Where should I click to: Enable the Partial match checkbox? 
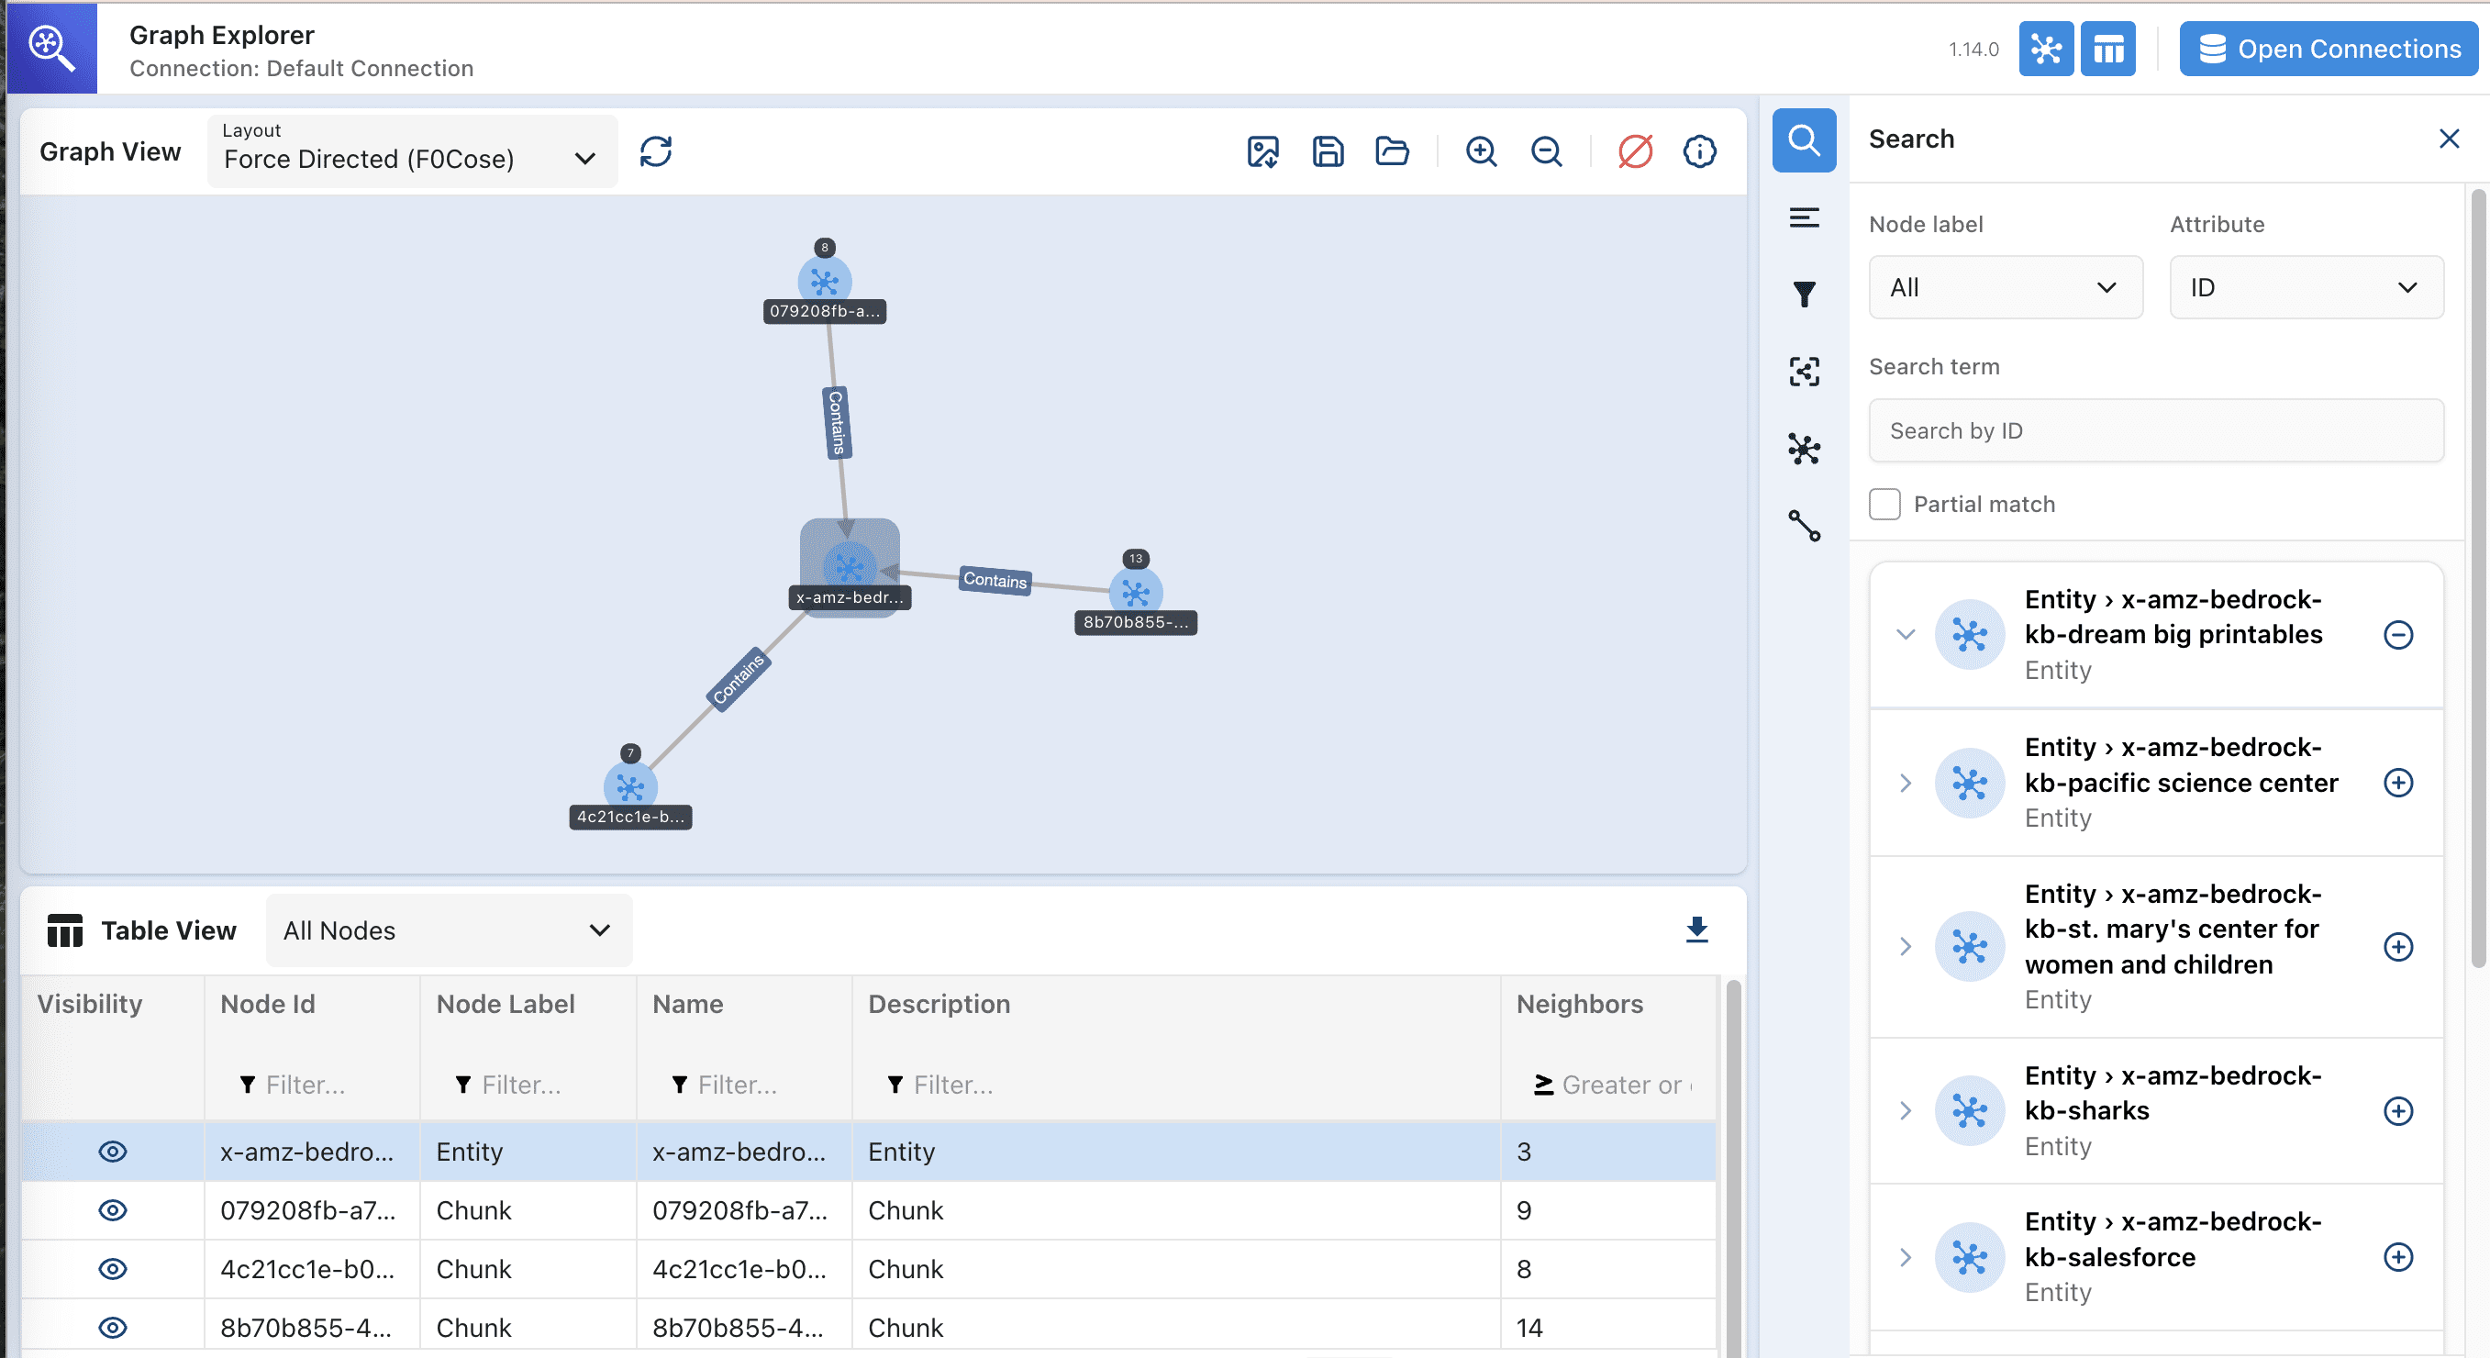pyautogui.click(x=1884, y=504)
